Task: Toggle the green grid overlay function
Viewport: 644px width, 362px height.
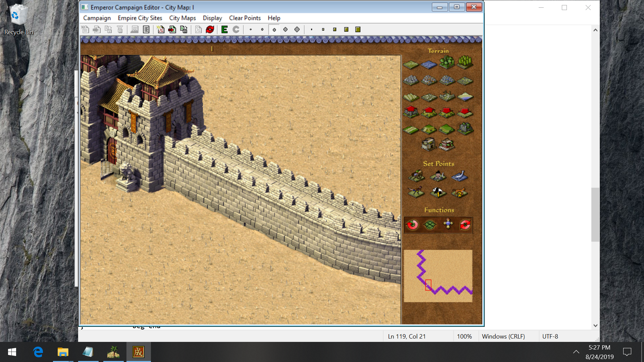Action: pyautogui.click(x=430, y=225)
